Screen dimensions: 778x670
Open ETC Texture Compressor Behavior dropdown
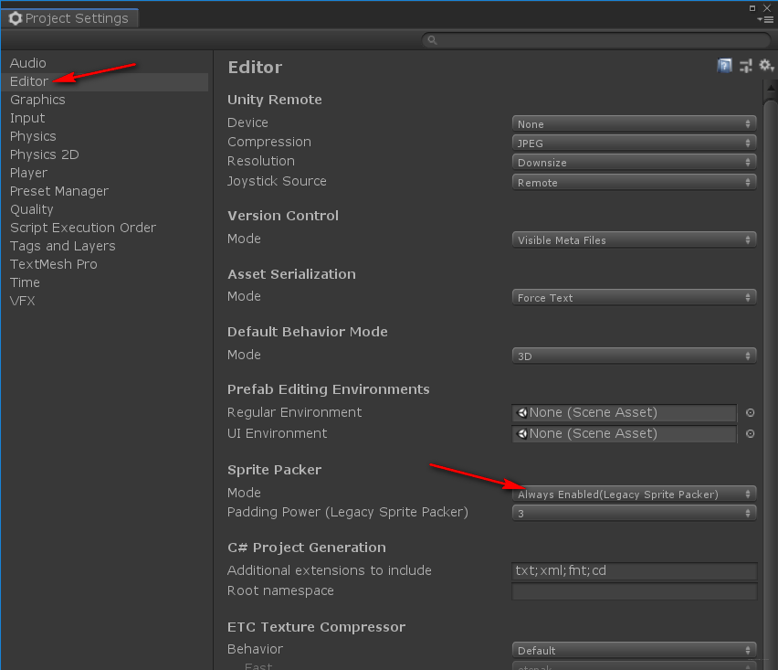[x=634, y=650]
